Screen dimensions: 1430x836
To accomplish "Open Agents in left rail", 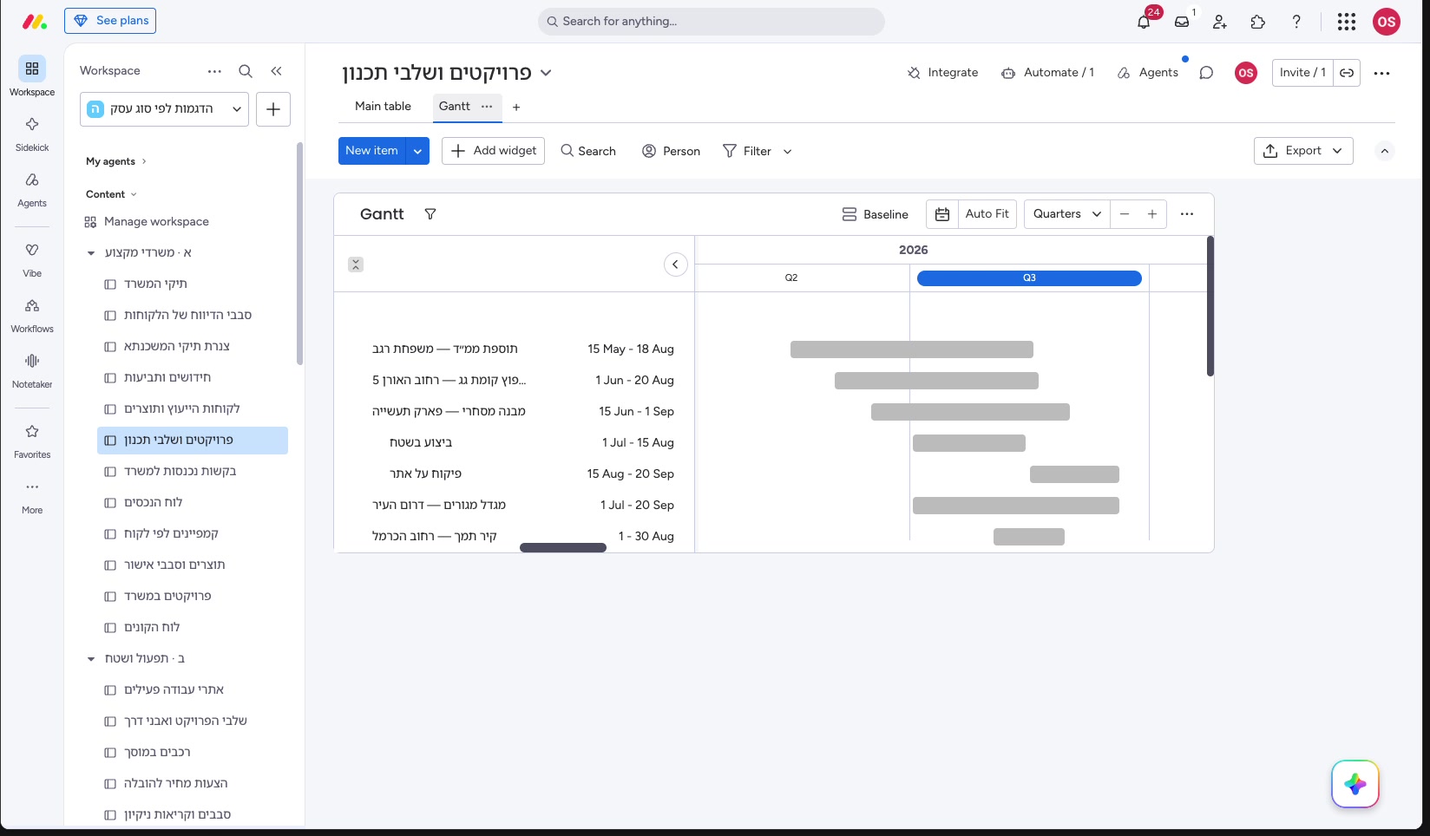I will pos(32,188).
